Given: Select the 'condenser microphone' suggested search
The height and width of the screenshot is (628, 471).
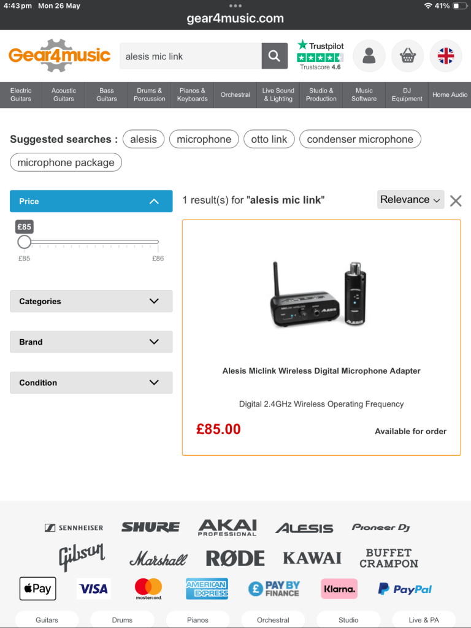Looking at the screenshot, I should click(x=360, y=139).
